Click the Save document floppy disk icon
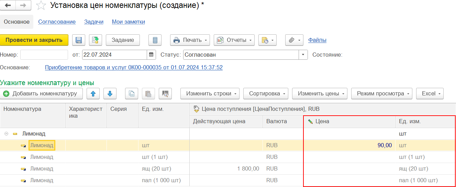Screen dimensions: 456x187 [79, 40]
